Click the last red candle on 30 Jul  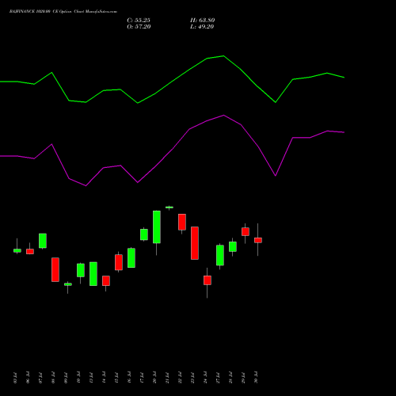(x=258, y=240)
